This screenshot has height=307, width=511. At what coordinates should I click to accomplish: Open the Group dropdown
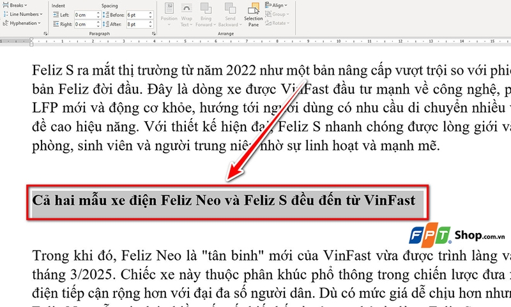click(277, 14)
